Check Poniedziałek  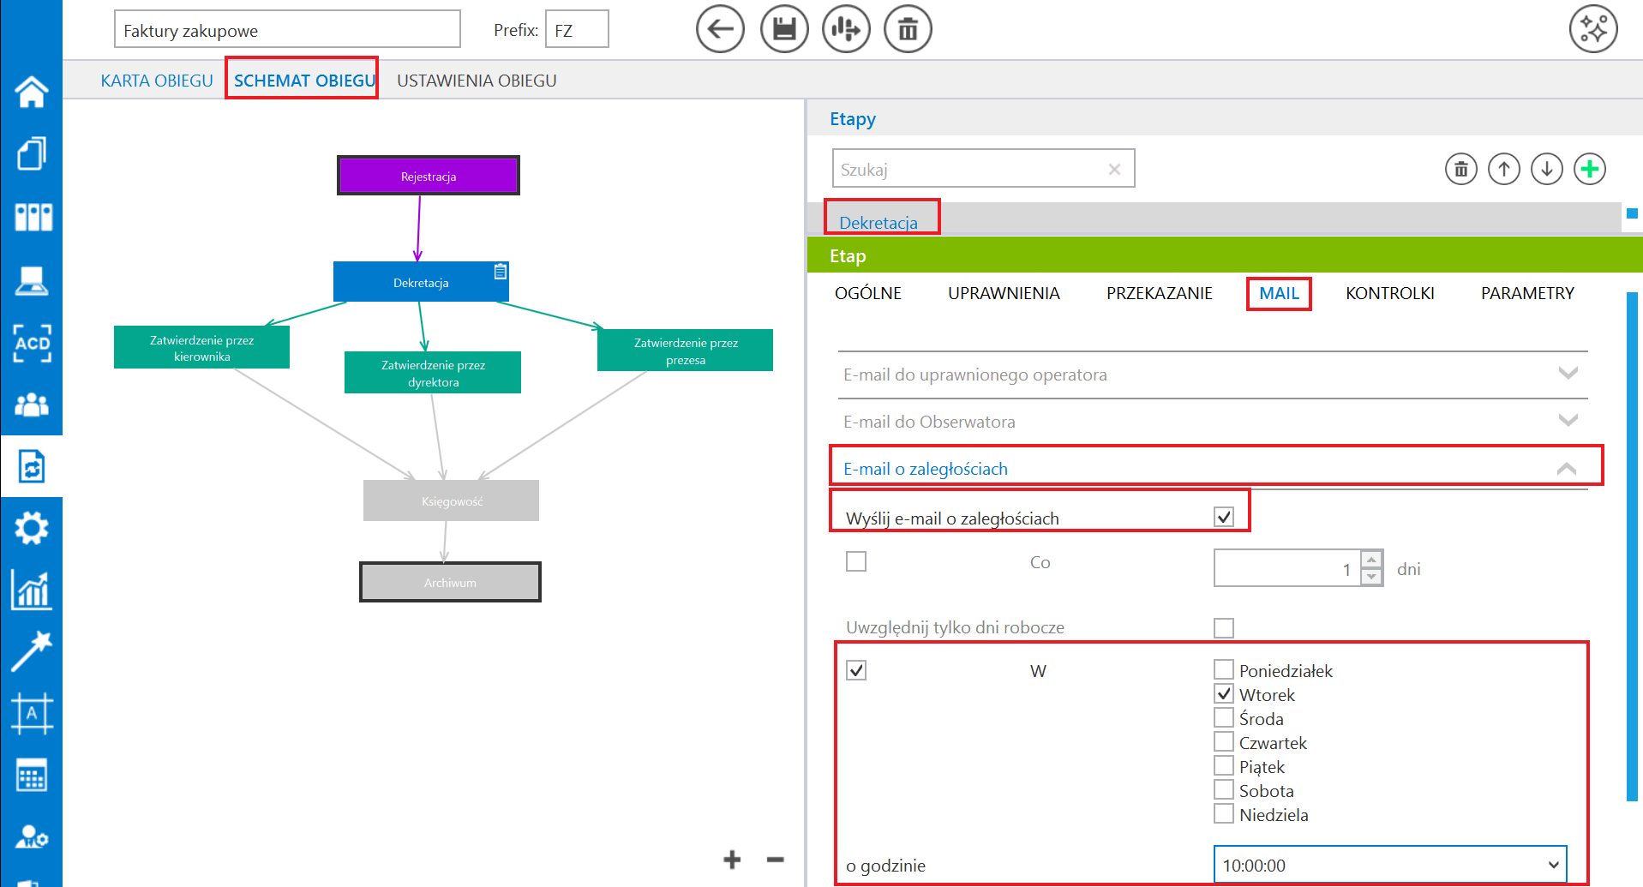1224,669
